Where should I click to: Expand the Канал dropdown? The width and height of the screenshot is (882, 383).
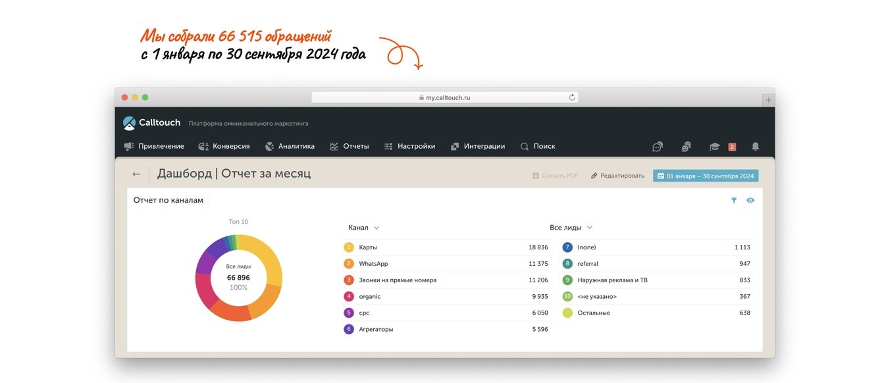click(364, 228)
